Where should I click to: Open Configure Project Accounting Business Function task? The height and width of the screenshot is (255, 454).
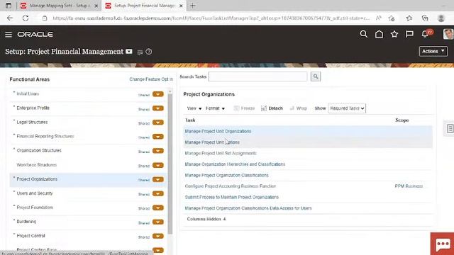(x=230, y=186)
